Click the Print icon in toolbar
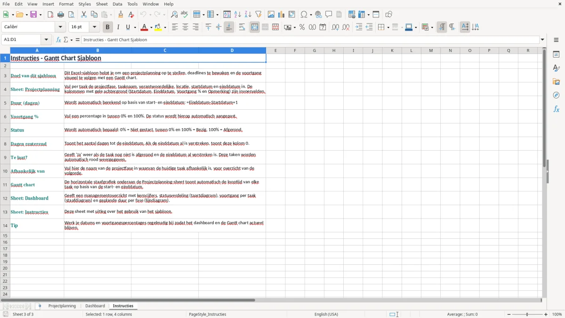This screenshot has width=565, height=318. point(61,15)
